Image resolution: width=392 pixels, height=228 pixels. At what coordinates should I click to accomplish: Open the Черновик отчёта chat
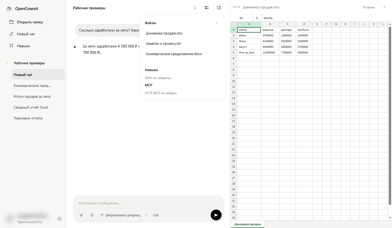pyautogui.click(x=38, y=118)
